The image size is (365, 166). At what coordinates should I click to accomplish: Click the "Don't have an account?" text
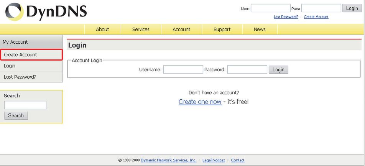point(214,93)
